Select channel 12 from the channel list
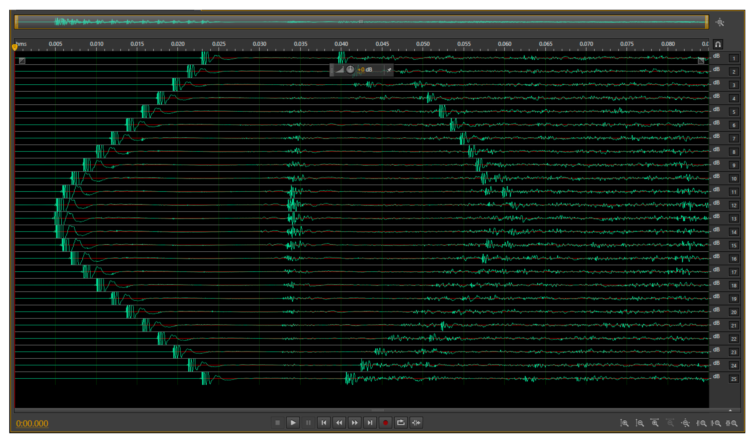 (x=734, y=205)
